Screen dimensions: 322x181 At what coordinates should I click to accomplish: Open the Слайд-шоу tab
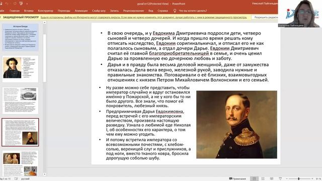99,11
